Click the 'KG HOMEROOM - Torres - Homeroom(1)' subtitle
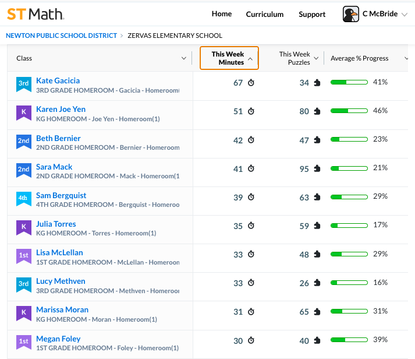This screenshot has height=359, width=415. point(96,233)
